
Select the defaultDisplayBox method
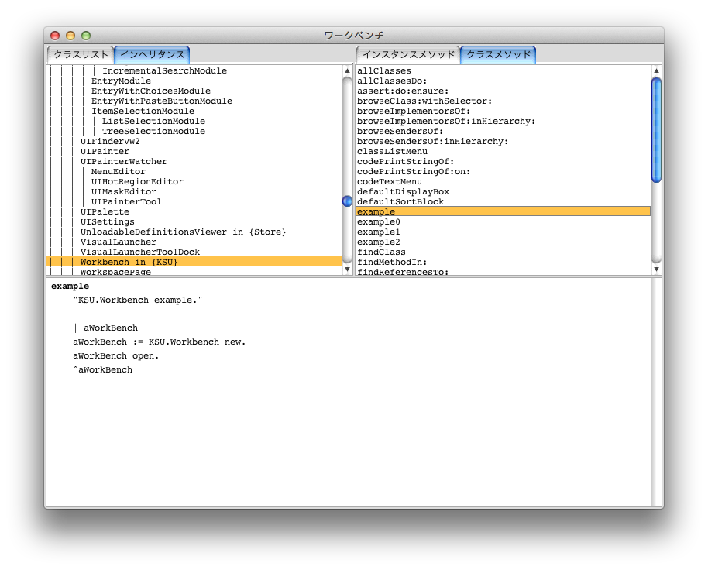click(x=404, y=192)
